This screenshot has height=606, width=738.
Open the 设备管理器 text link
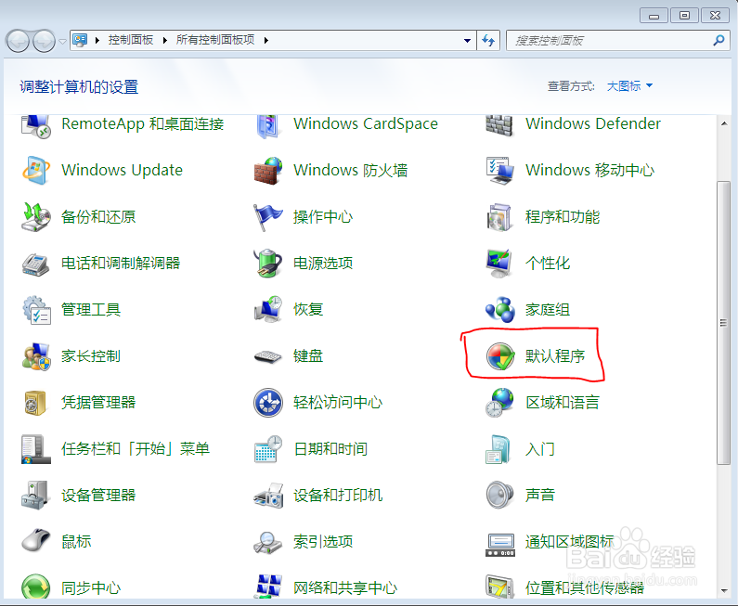point(98,495)
